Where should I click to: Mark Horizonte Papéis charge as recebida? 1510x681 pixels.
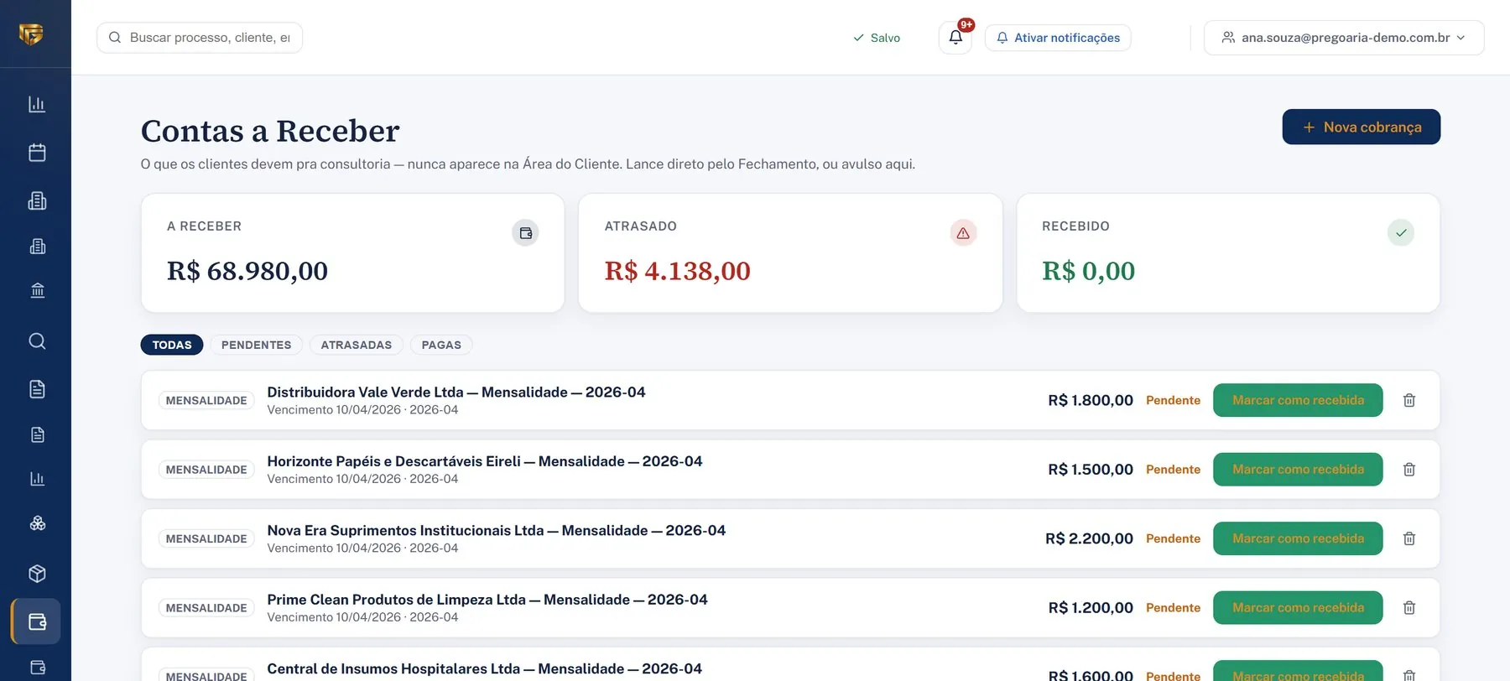[1298, 470]
